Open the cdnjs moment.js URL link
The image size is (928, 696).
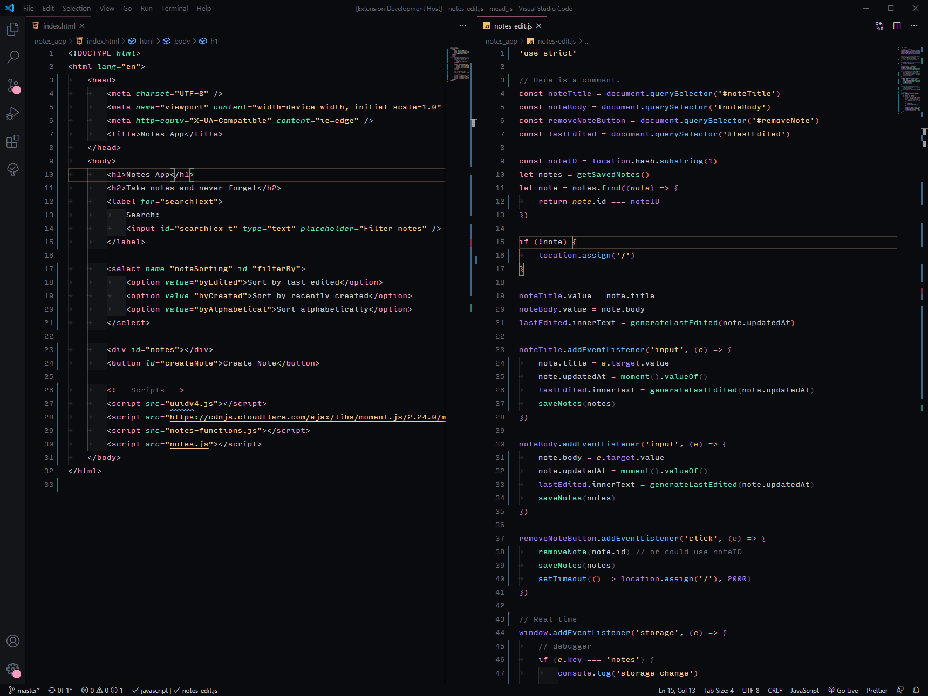point(308,417)
